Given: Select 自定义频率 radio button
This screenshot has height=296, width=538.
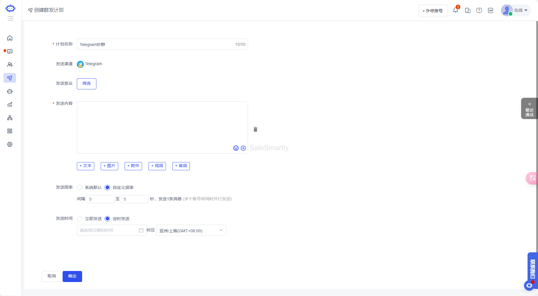Looking at the screenshot, I should [x=107, y=187].
